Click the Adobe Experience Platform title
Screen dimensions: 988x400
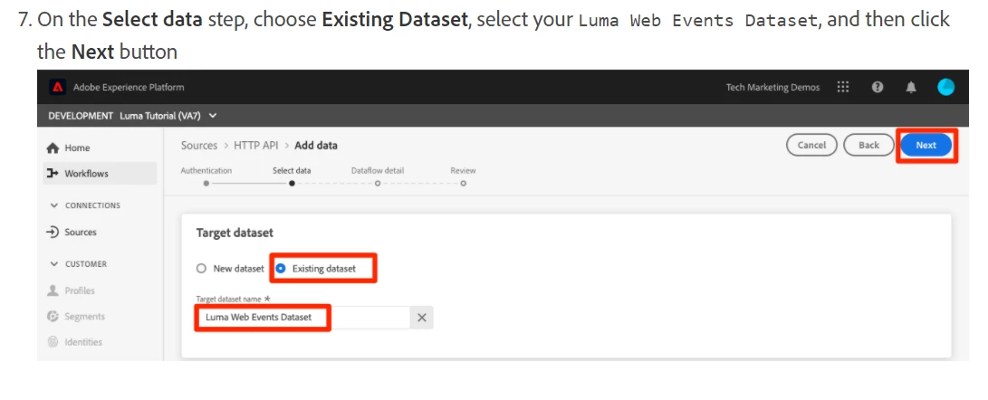pos(129,87)
